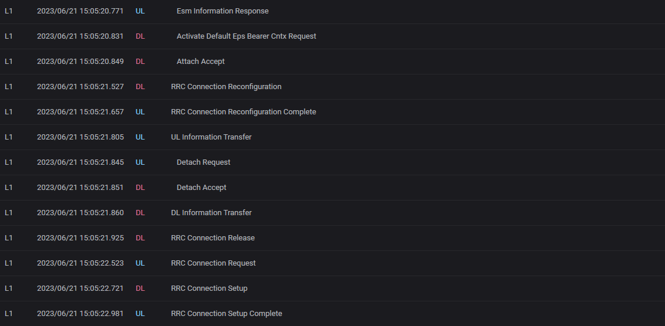Click the RRC Connection Release entry
This screenshot has width=665, height=326.
[213, 238]
